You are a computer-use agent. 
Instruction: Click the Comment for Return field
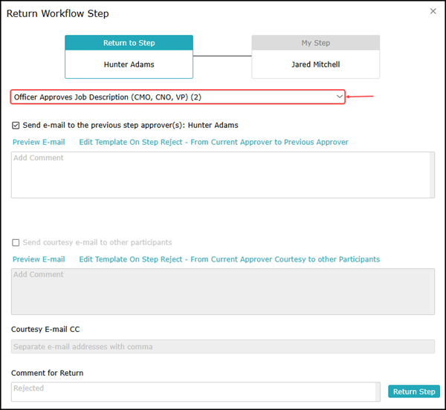point(193,391)
